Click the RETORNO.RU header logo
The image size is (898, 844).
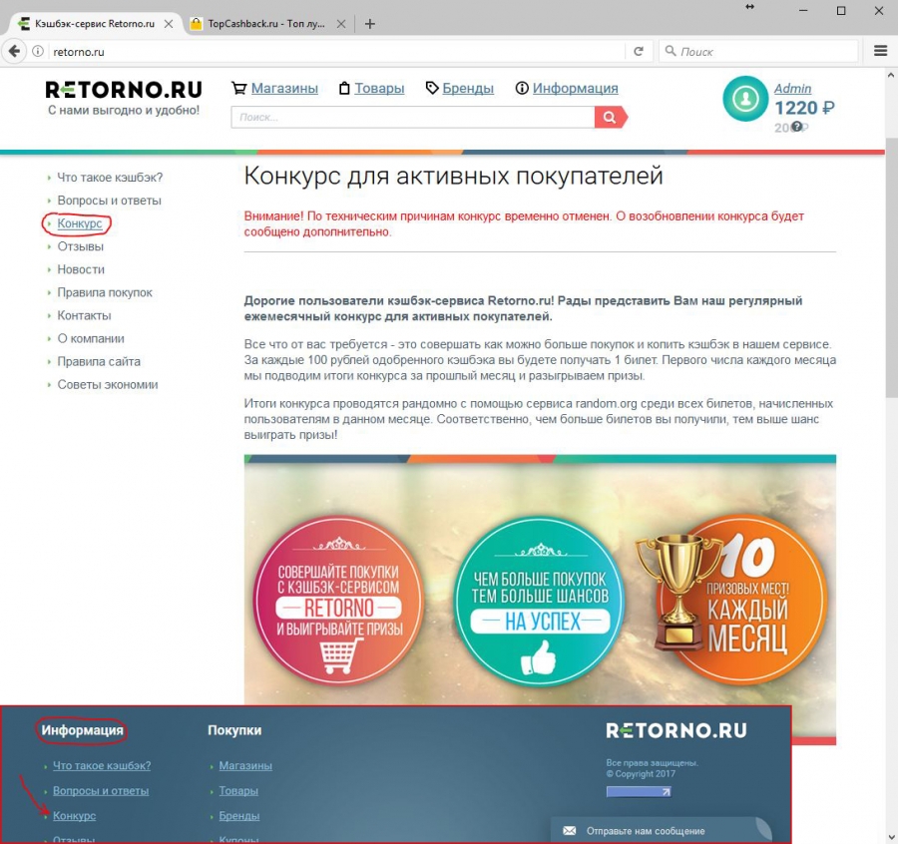(124, 90)
